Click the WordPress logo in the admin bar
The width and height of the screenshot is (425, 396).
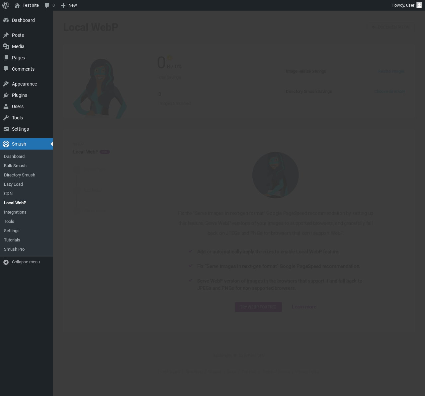(6, 5)
